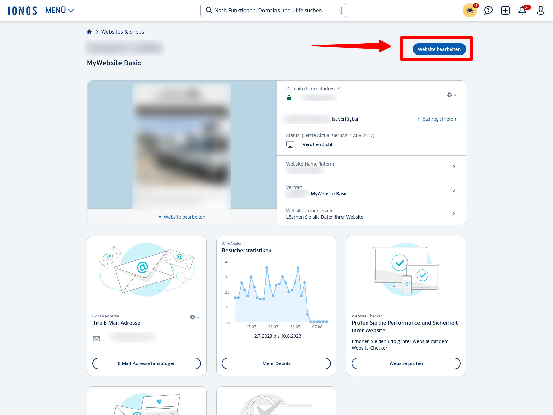Screen dimensions: 553x415
Task: Open notifications via the bell icon
Action: pyautogui.click(x=522, y=10)
